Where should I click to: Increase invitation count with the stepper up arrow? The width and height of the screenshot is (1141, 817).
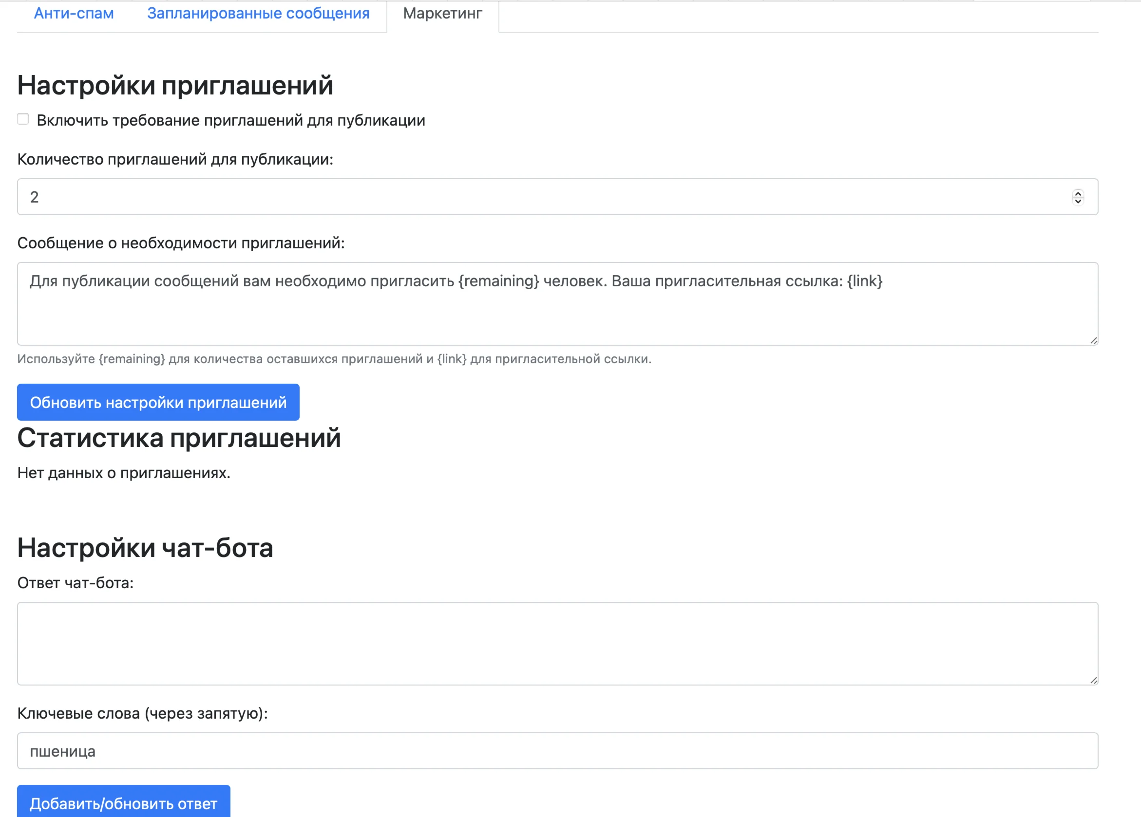point(1078,193)
